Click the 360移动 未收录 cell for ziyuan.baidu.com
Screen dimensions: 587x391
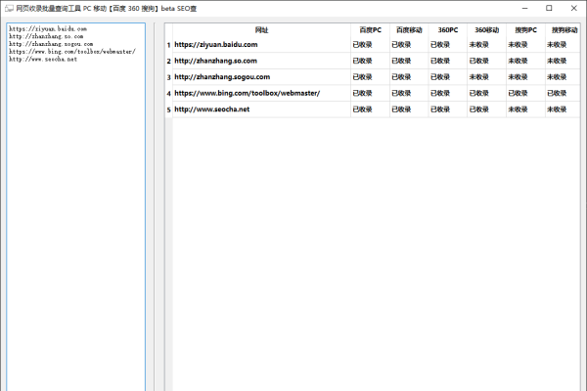click(478, 45)
